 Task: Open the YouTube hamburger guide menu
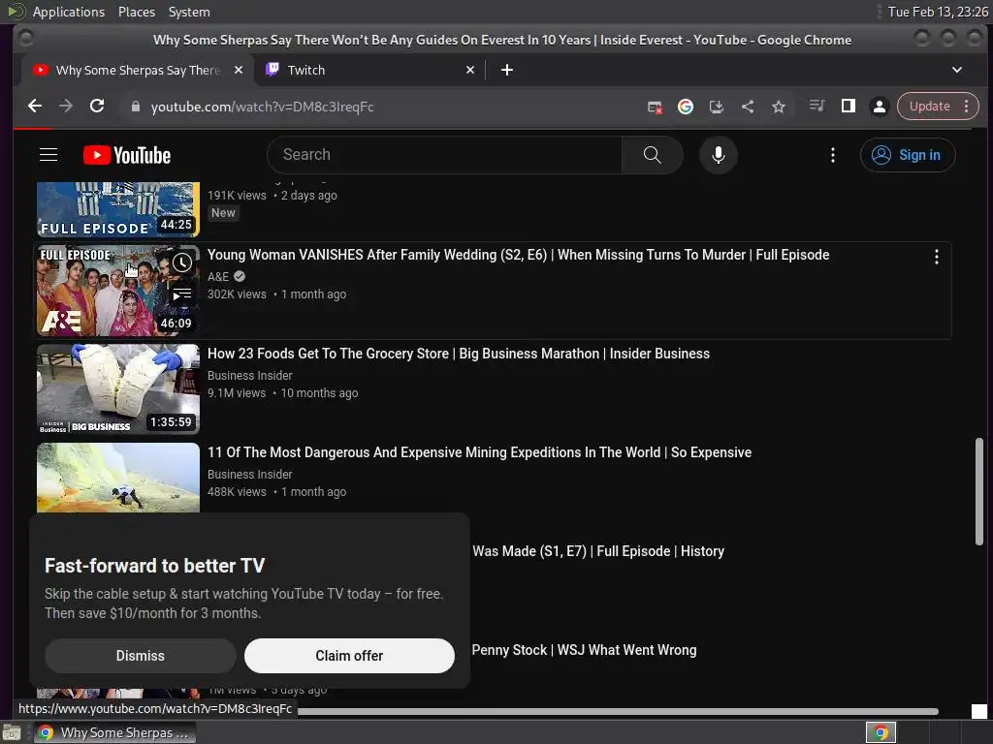click(48, 155)
